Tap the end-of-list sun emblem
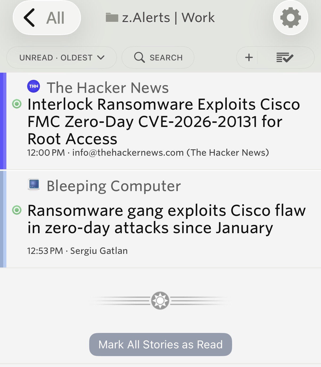Image resolution: width=321 pixels, height=367 pixels. point(160,300)
